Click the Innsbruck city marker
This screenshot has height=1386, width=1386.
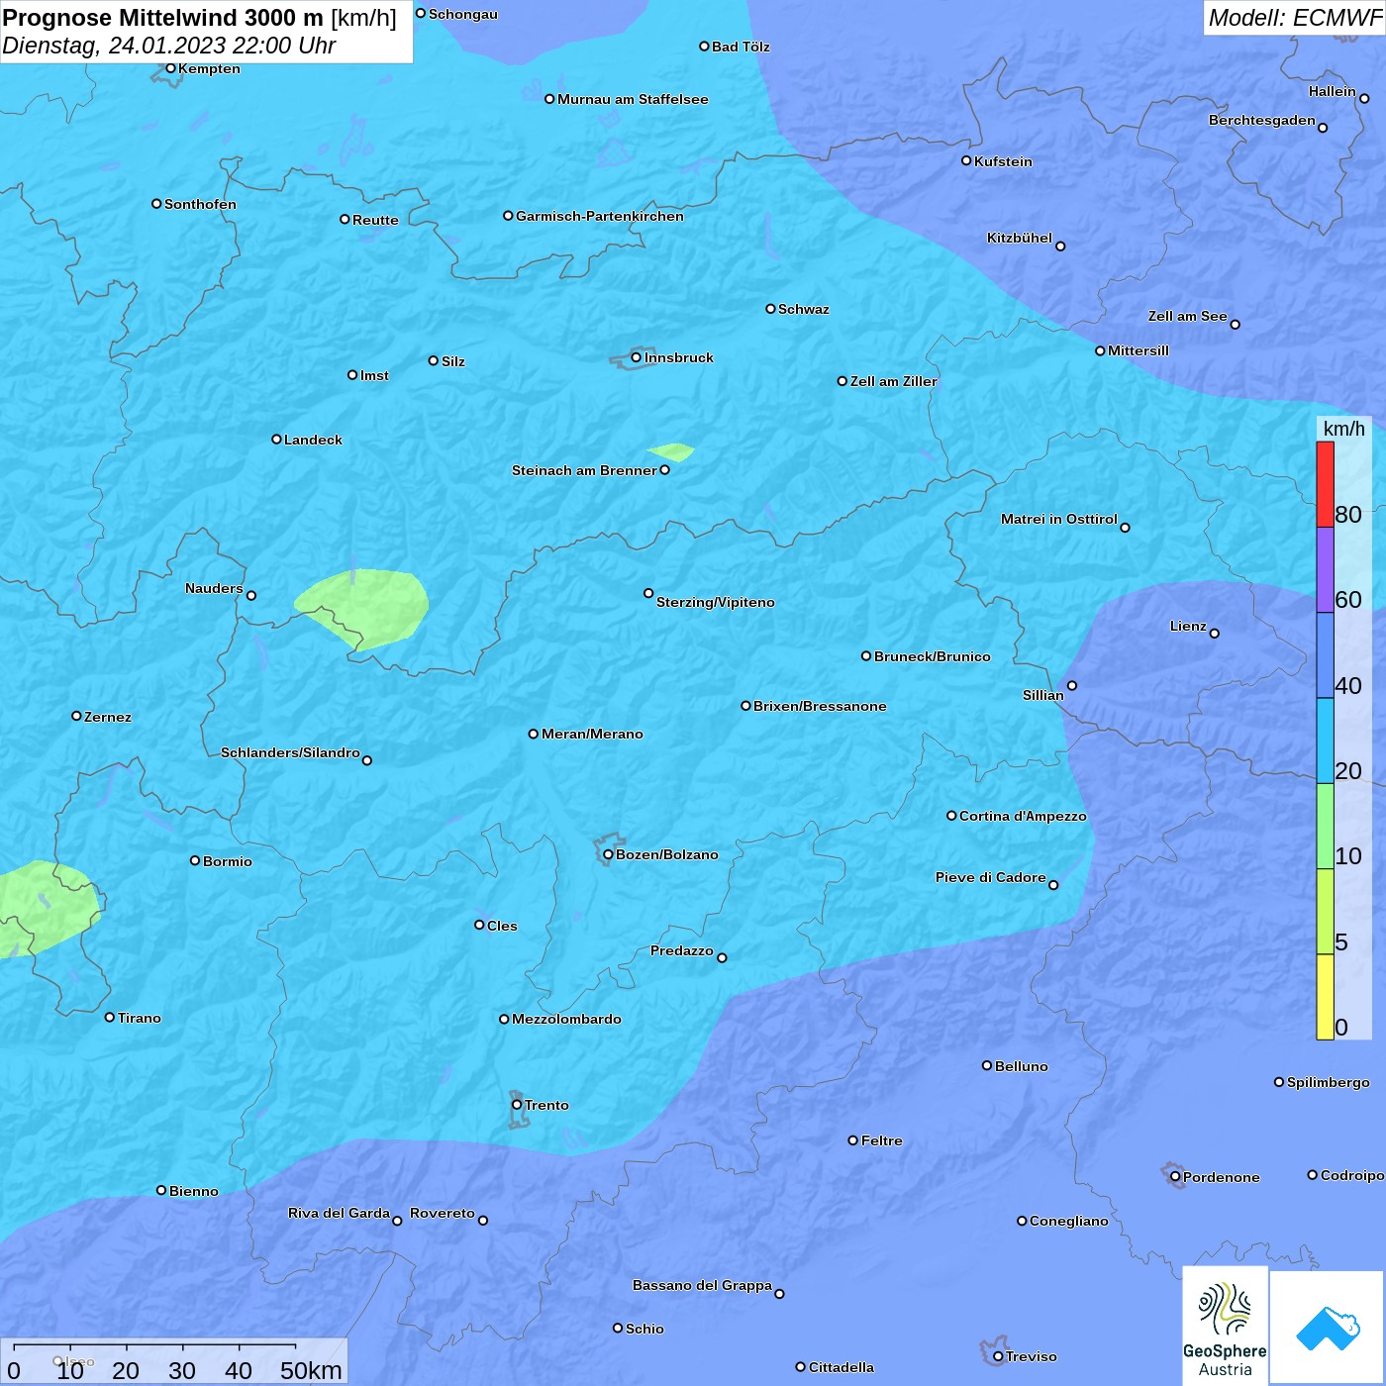(x=637, y=357)
